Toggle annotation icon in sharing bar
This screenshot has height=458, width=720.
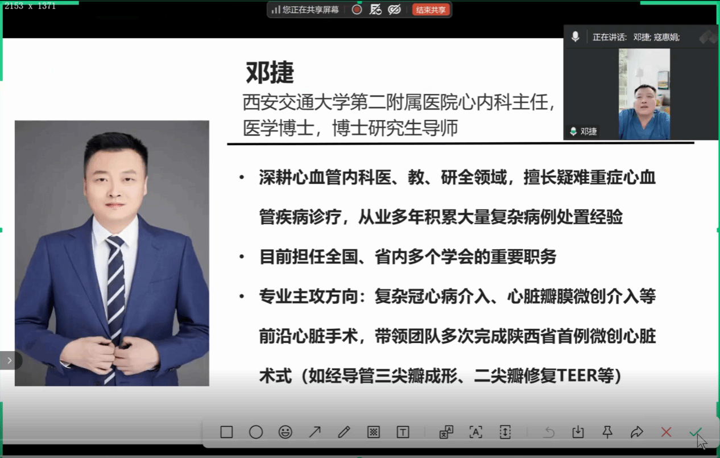[375, 9]
